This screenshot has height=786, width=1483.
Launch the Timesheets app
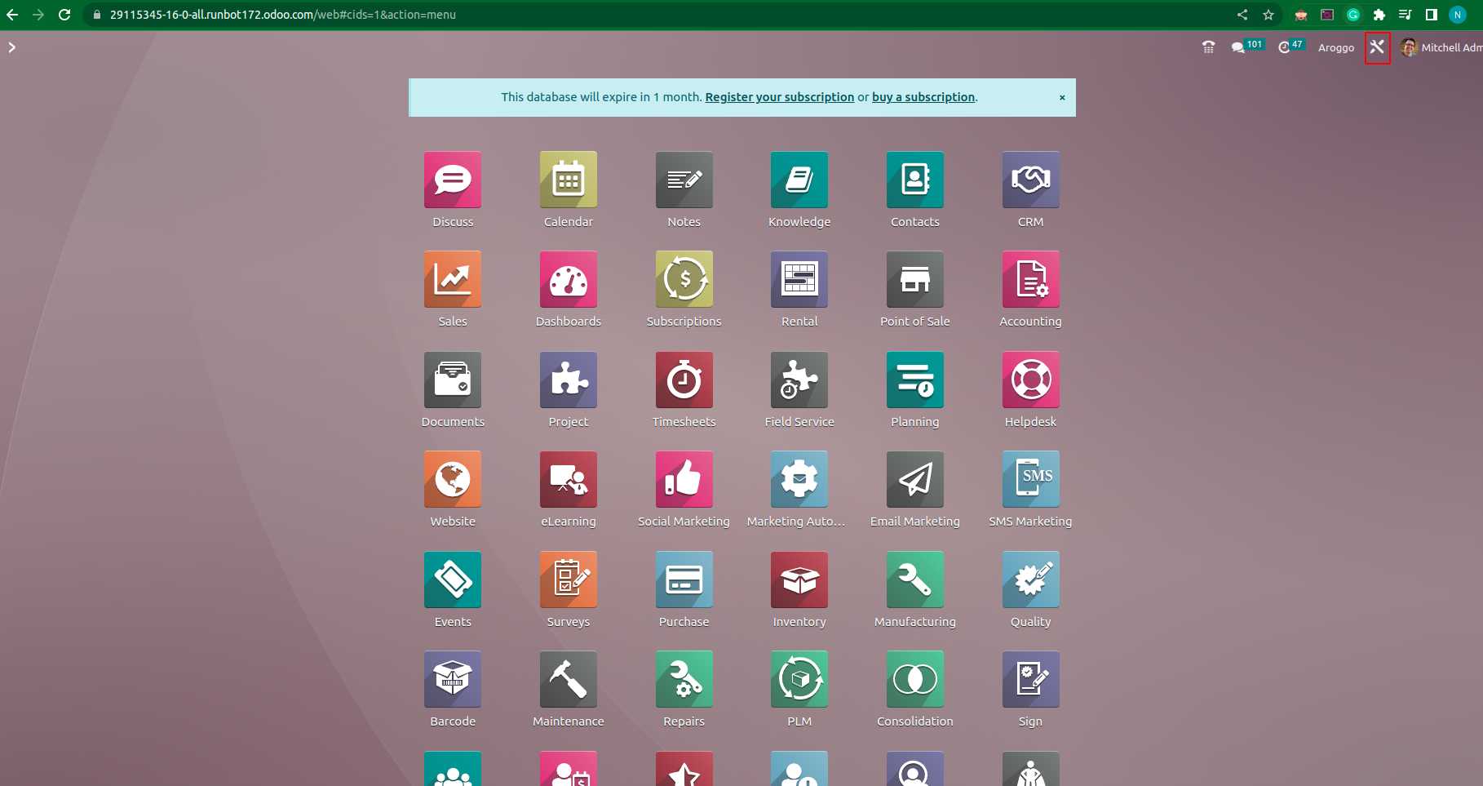(x=684, y=380)
